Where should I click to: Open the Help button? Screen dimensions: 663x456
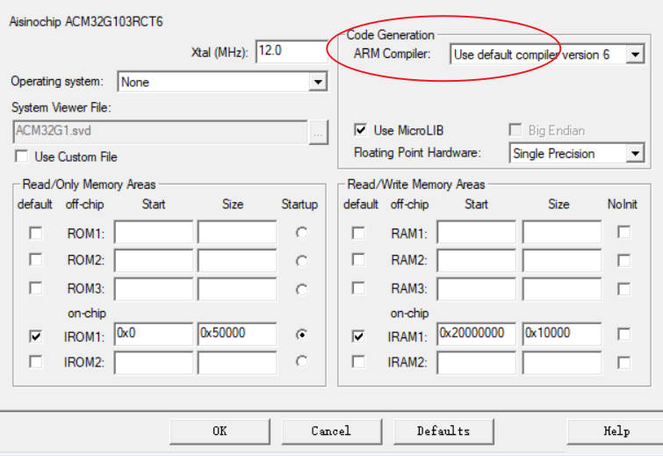click(x=616, y=431)
